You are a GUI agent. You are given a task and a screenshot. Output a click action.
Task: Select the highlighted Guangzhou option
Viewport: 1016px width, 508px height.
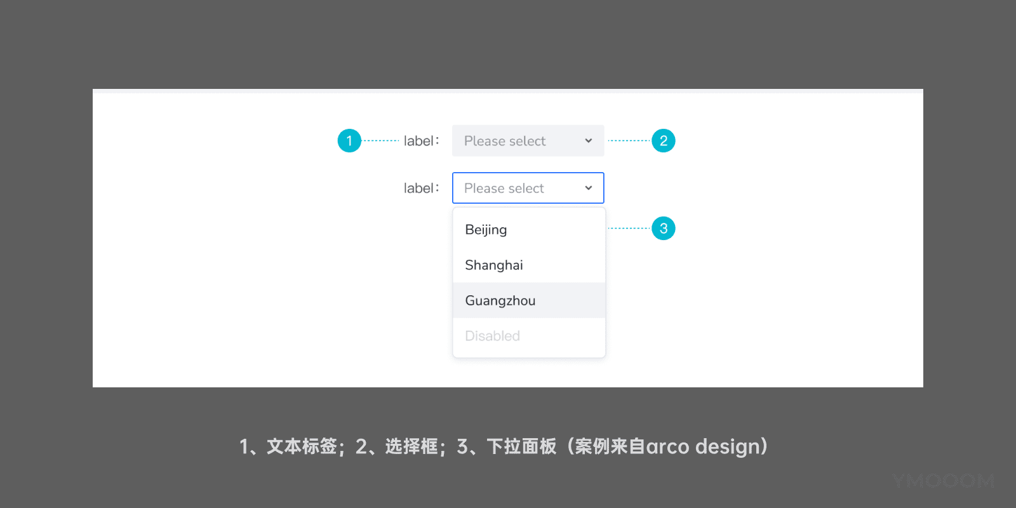(529, 300)
